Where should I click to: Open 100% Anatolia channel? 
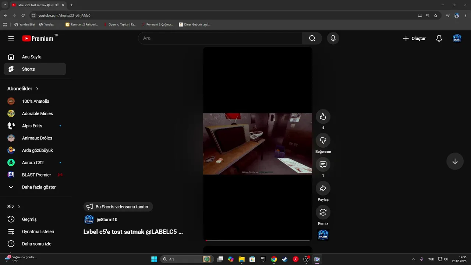[35, 101]
